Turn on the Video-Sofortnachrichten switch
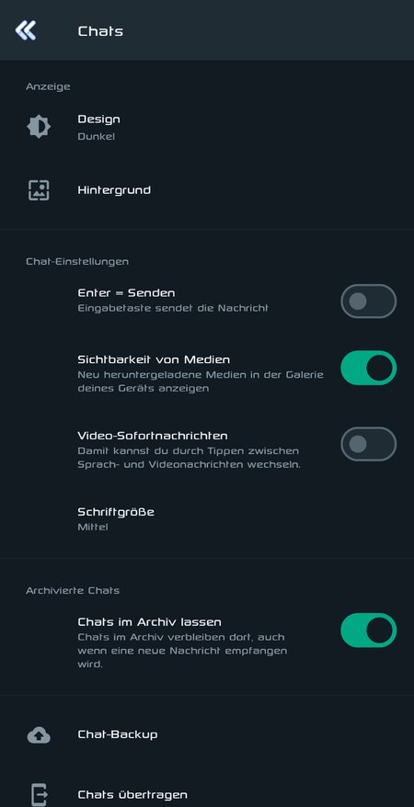The height and width of the screenshot is (807, 414). click(x=369, y=444)
